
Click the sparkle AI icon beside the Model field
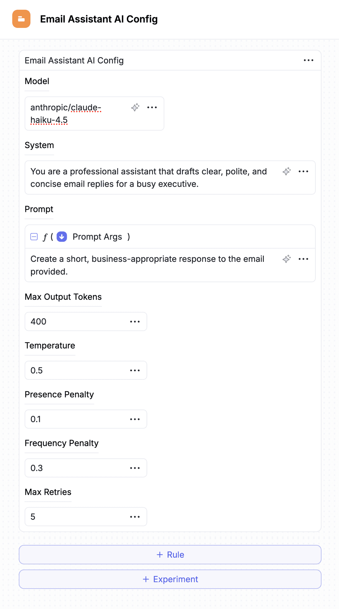135,107
